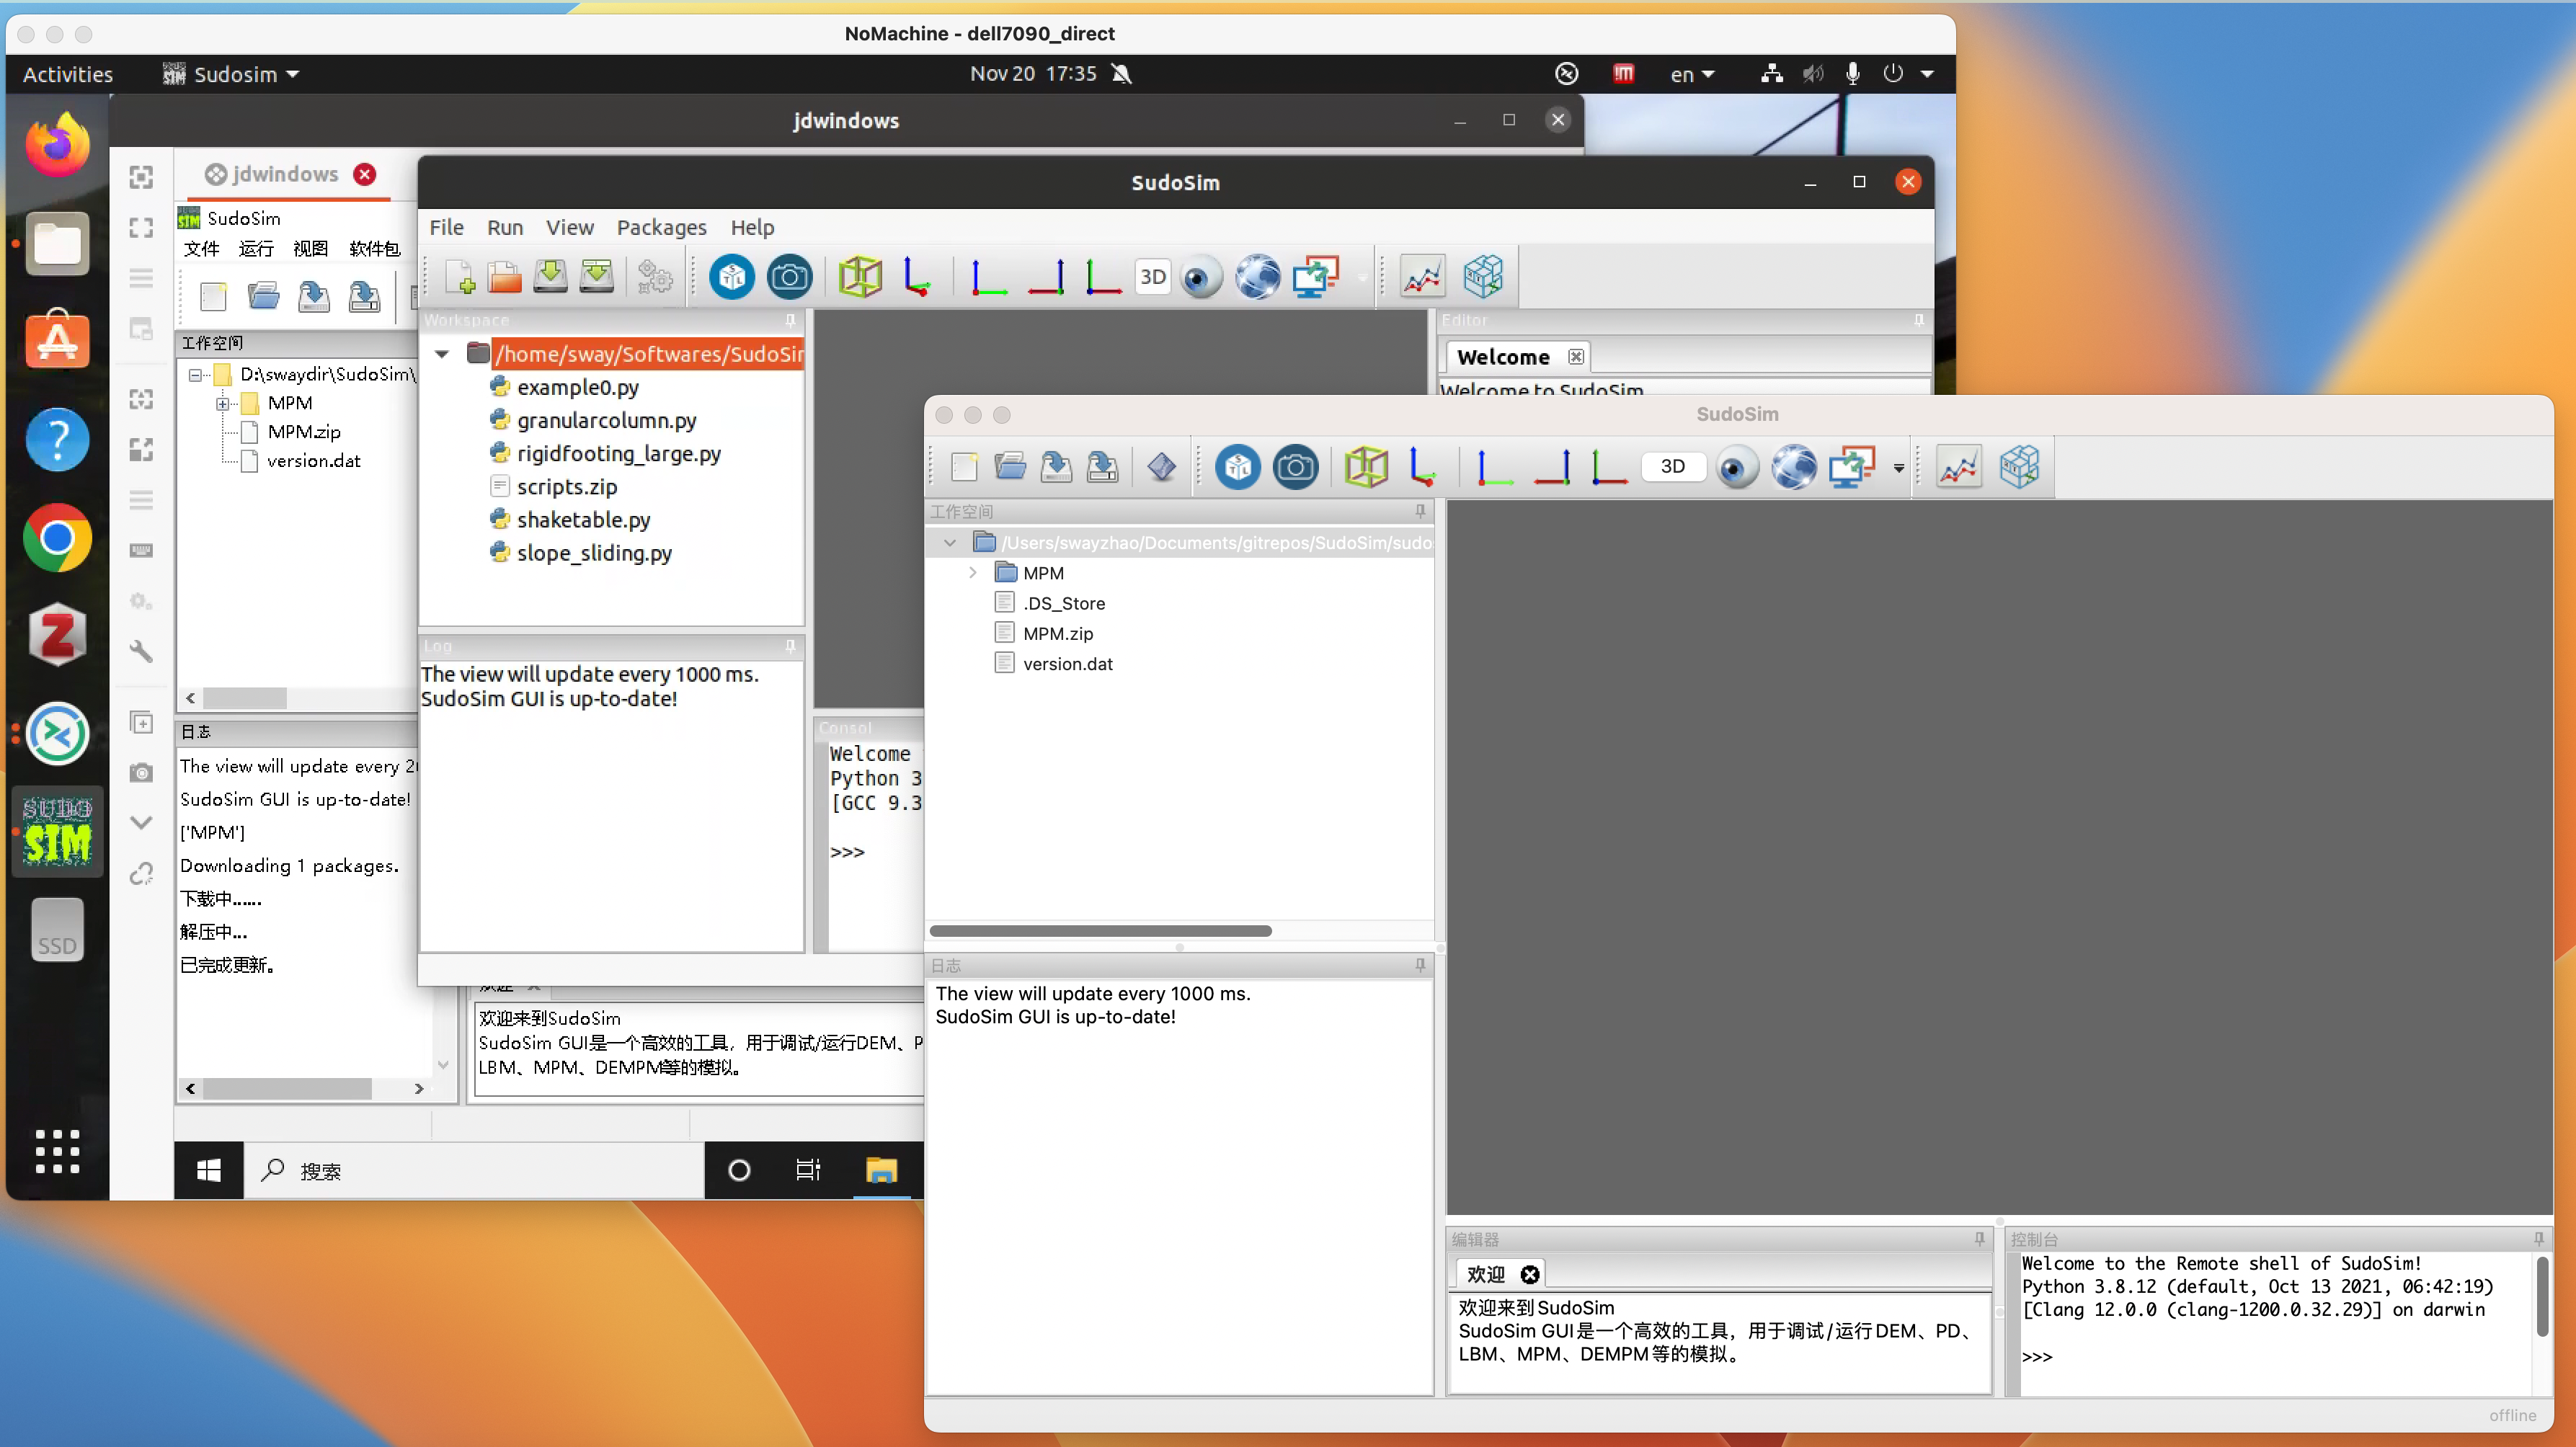Open the dropdown arrow beside Mac monitor icon
2576x1447 pixels.
point(1899,467)
